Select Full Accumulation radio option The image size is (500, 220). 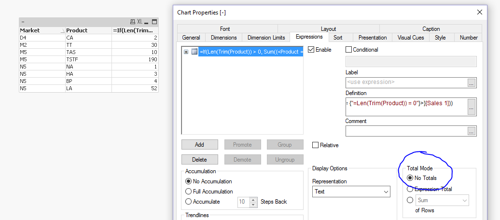(x=189, y=192)
